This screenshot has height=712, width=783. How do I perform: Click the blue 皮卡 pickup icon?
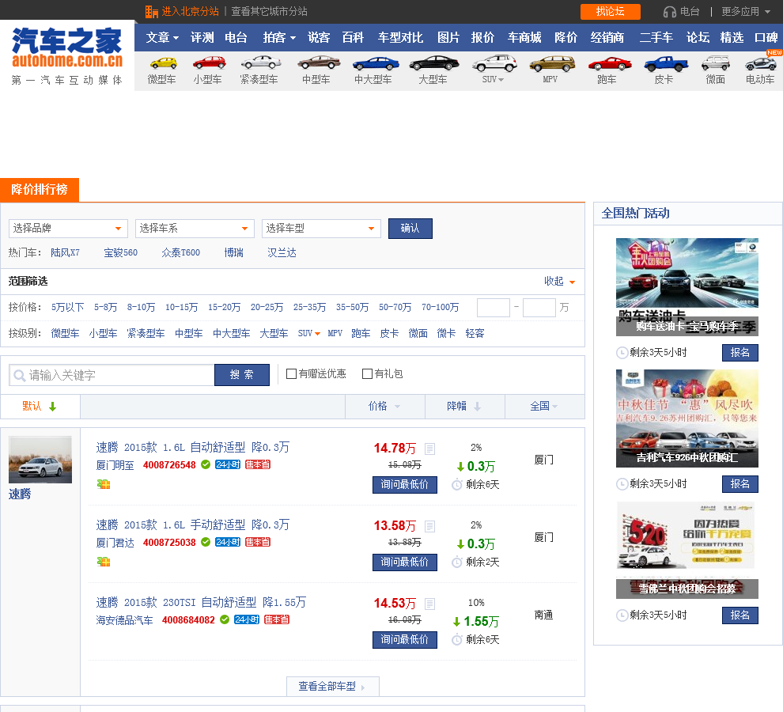point(666,63)
